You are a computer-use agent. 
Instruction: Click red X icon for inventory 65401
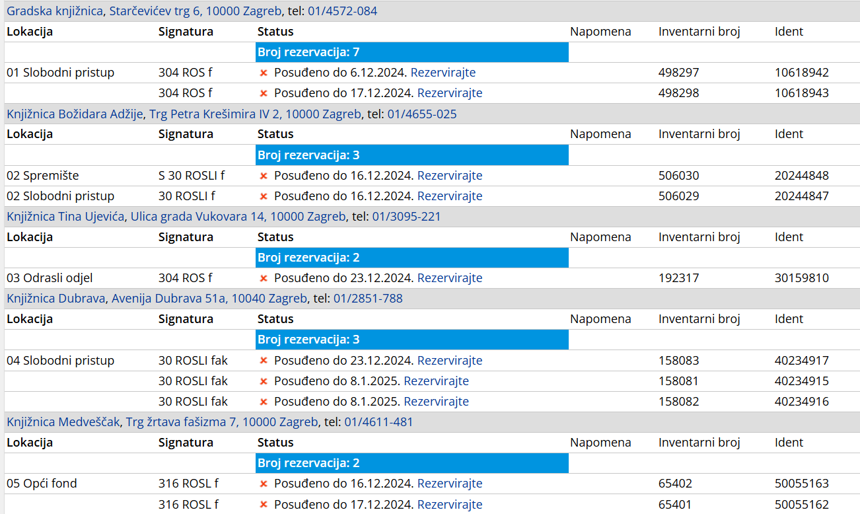(x=263, y=505)
